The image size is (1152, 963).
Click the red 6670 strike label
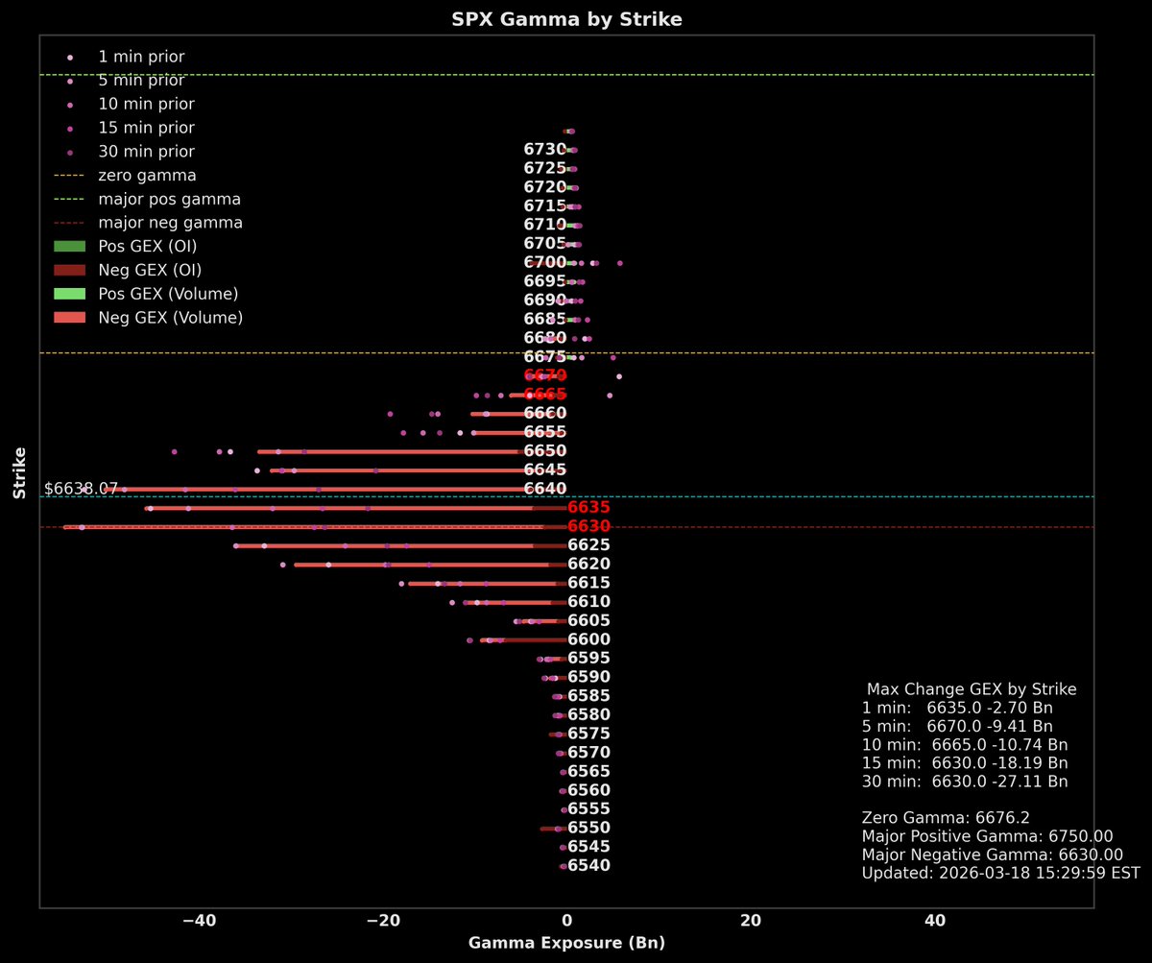545,375
